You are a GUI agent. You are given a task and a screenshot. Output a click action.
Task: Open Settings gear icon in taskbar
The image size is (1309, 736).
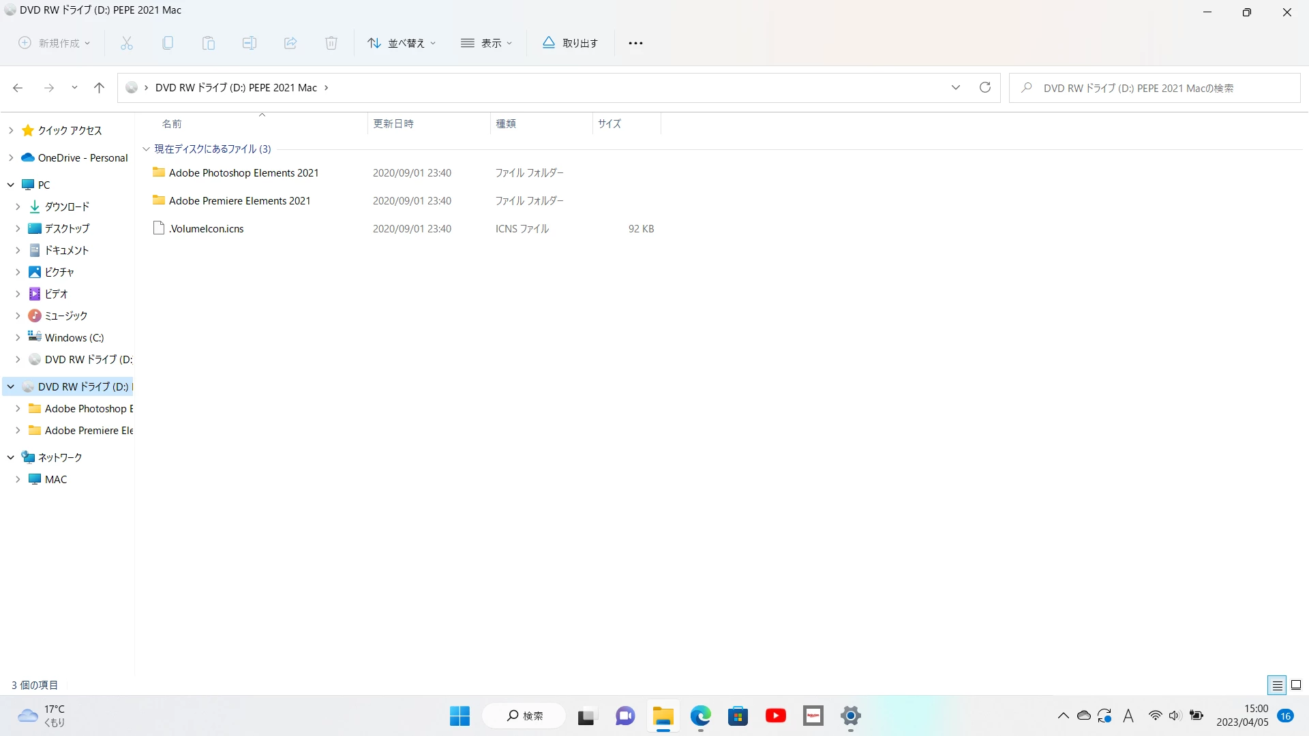pyautogui.click(x=850, y=716)
